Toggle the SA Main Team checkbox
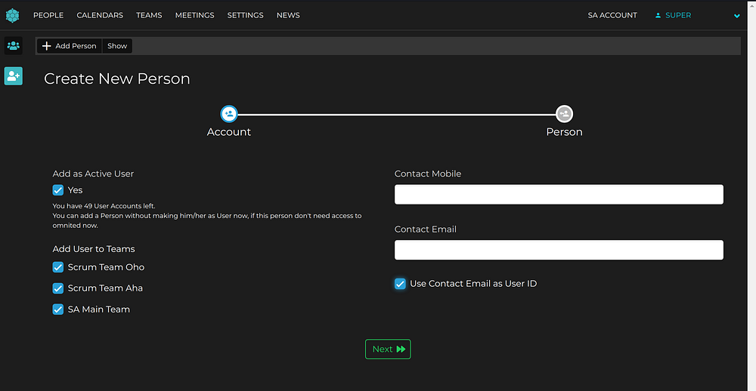The height and width of the screenshot is (391, 756). click(x=58, y=309)
